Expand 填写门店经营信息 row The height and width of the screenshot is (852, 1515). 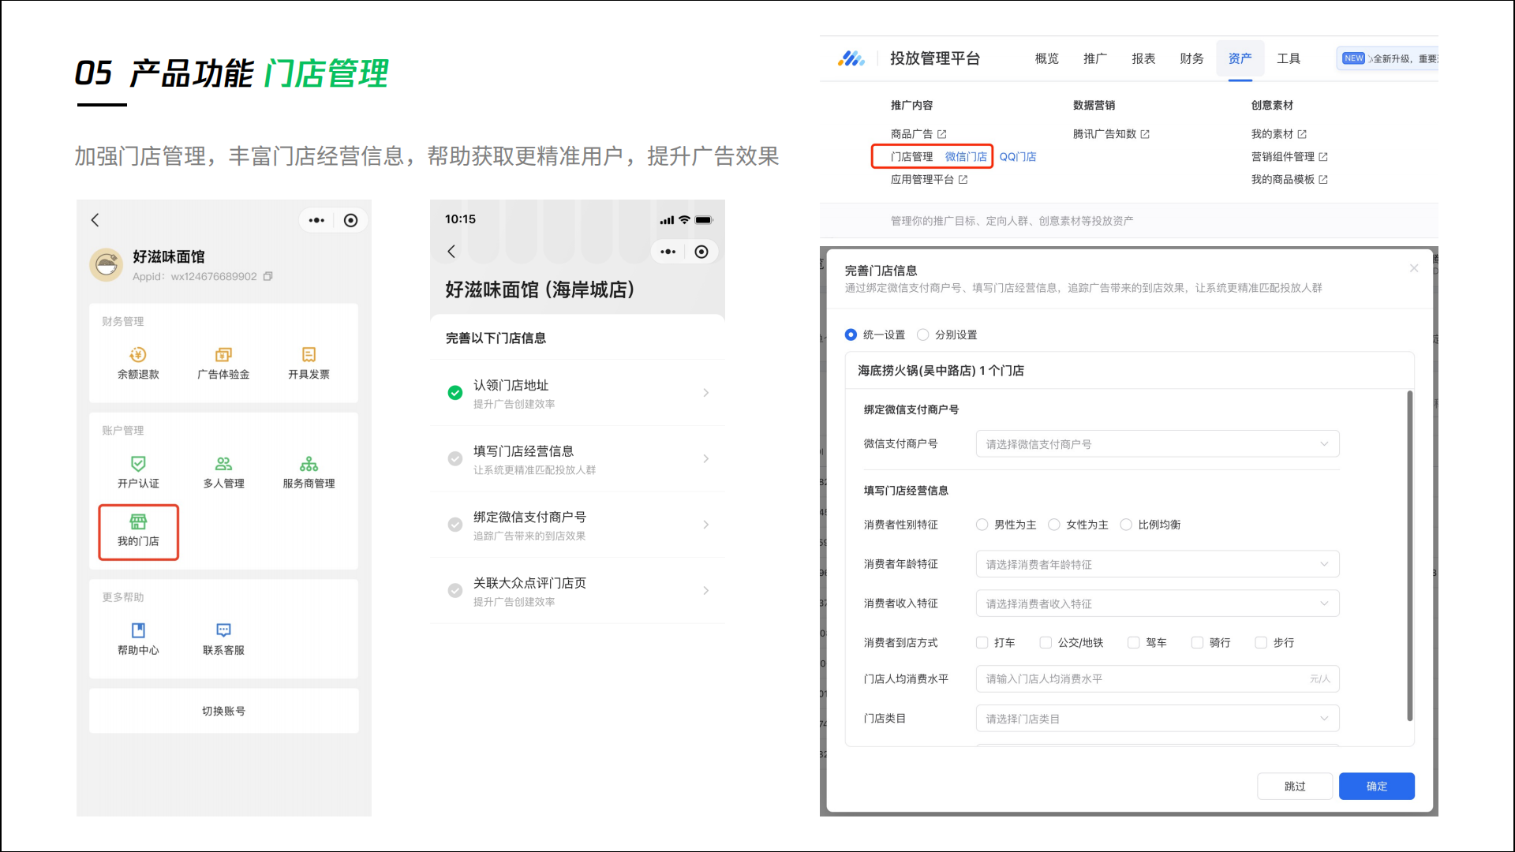point(578,459)
